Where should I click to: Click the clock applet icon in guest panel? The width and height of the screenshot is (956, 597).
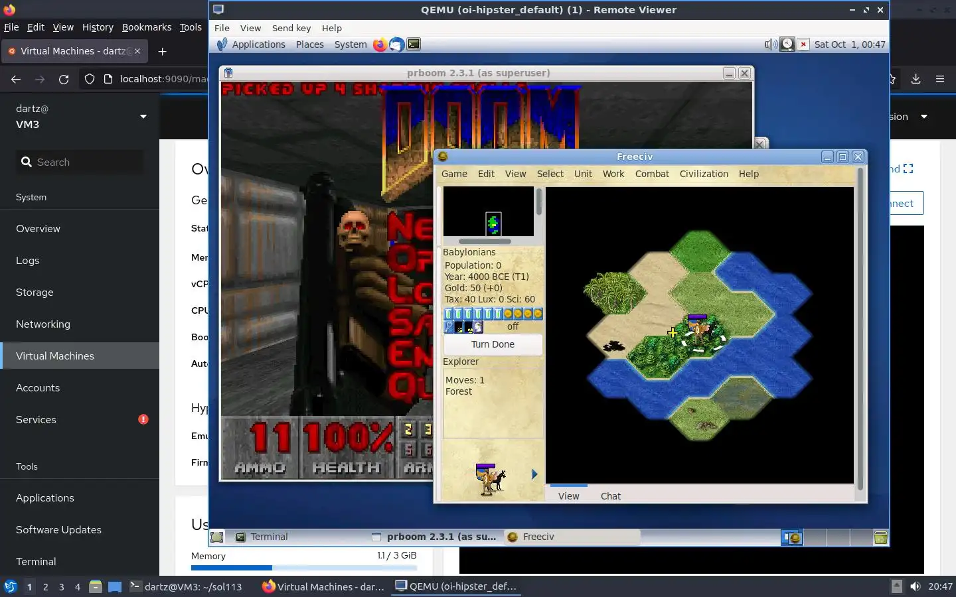(x=787, y=44)
